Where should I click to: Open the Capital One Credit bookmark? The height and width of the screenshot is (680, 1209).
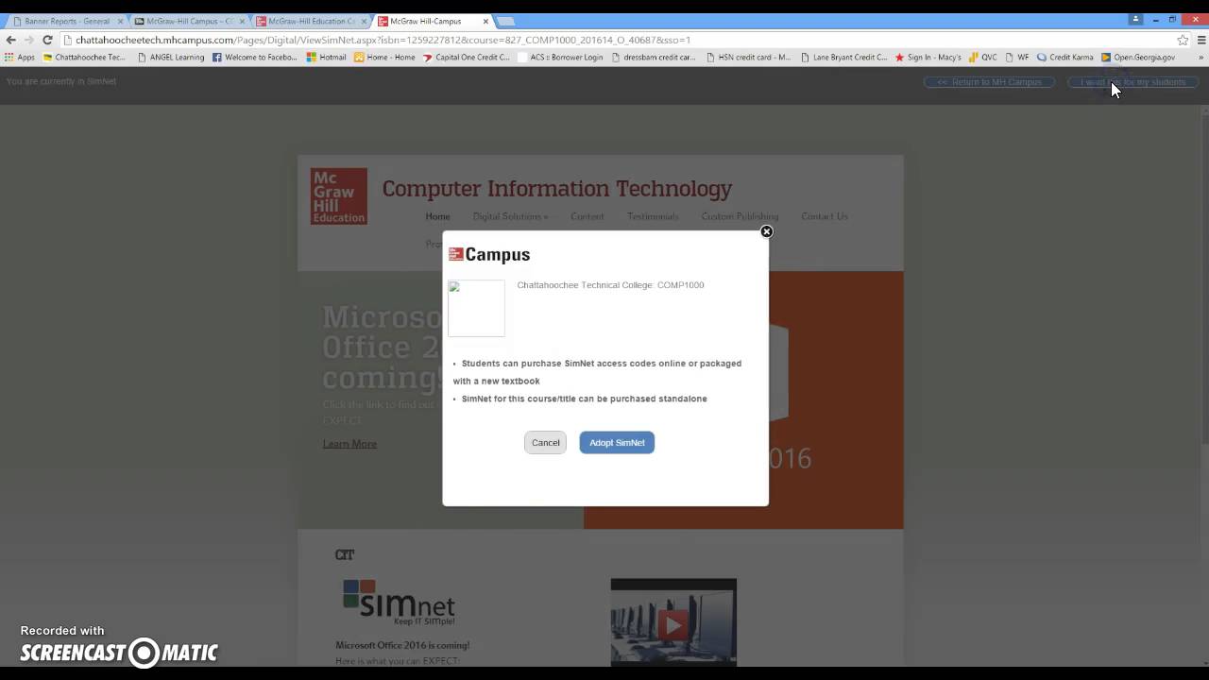467,57
